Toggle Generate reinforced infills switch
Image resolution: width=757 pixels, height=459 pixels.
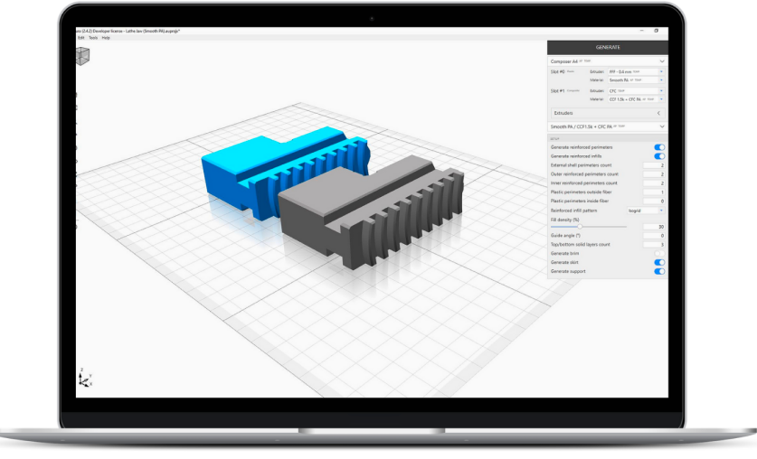(659, 156)
